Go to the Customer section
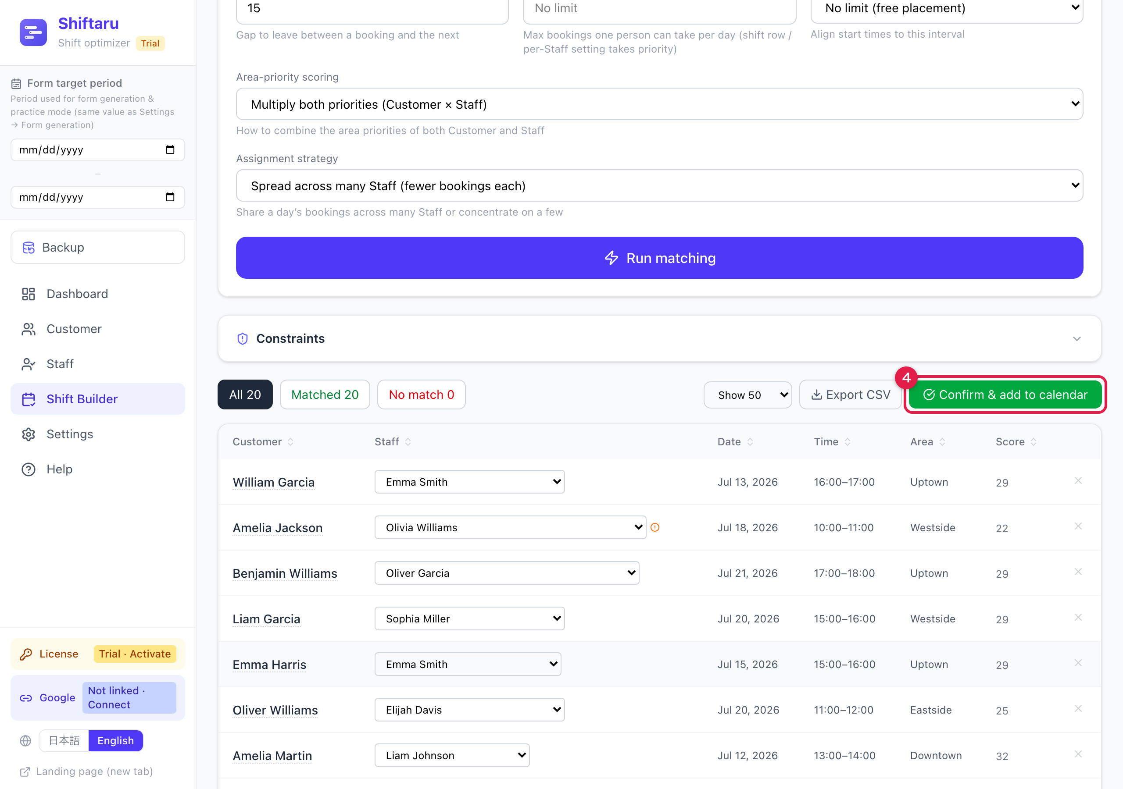The height and width of the screenshot is (789, 1123). tap(98, 329)
